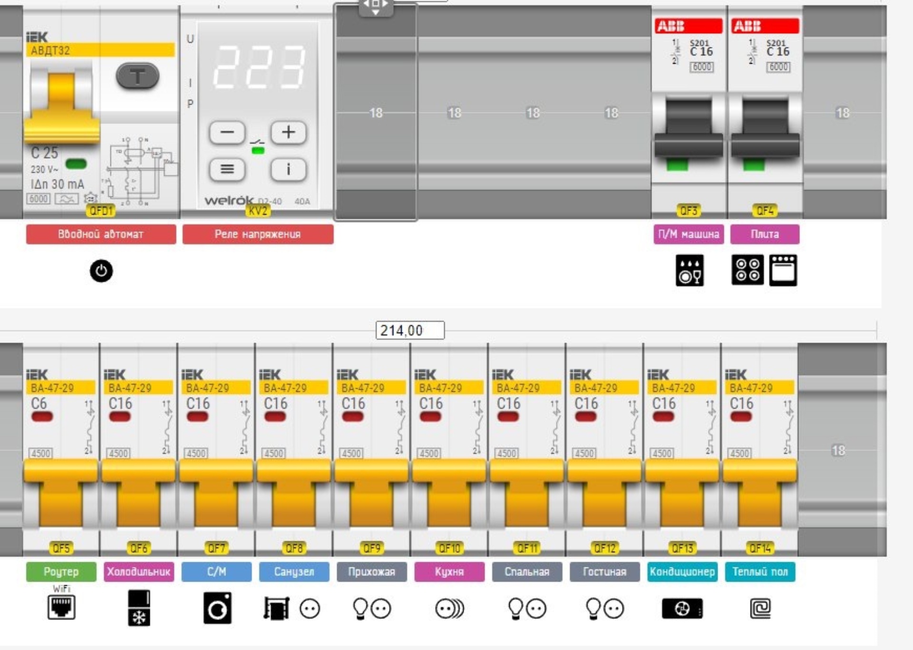Switch the ABB QF4 breaker lever
This screenshot has width=913, height=650.
765,128
